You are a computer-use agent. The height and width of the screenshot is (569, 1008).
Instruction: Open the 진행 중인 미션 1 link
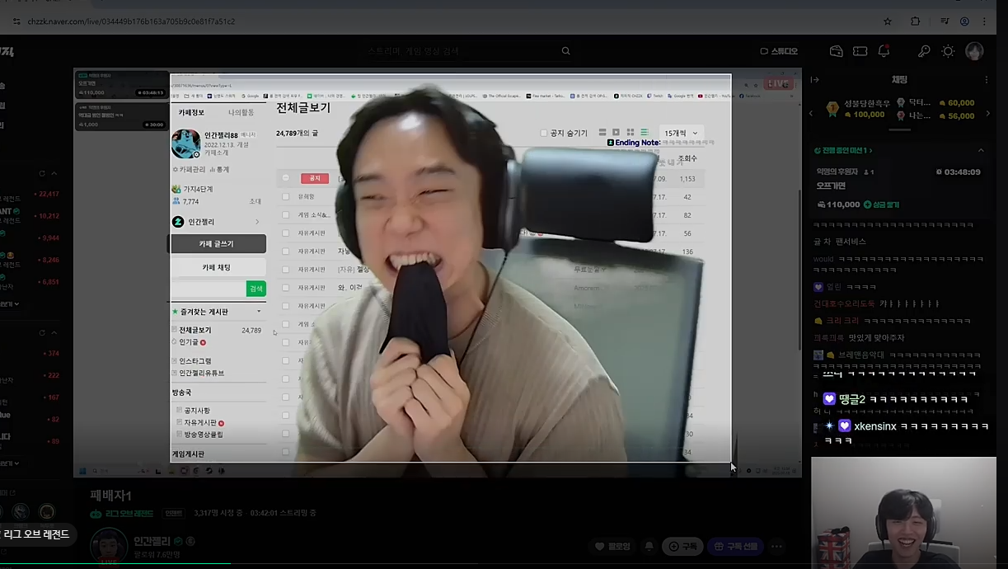[843, 151]
